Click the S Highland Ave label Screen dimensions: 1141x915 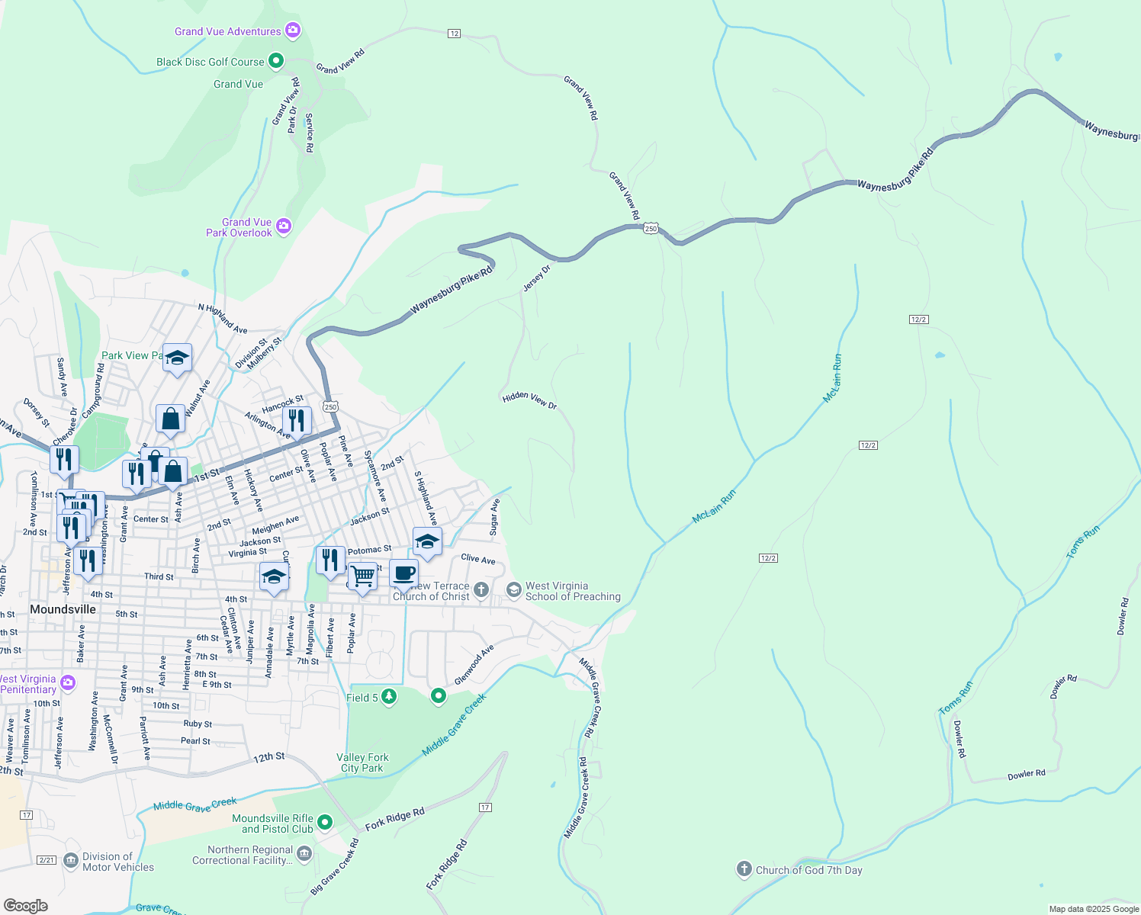(426, 499)
